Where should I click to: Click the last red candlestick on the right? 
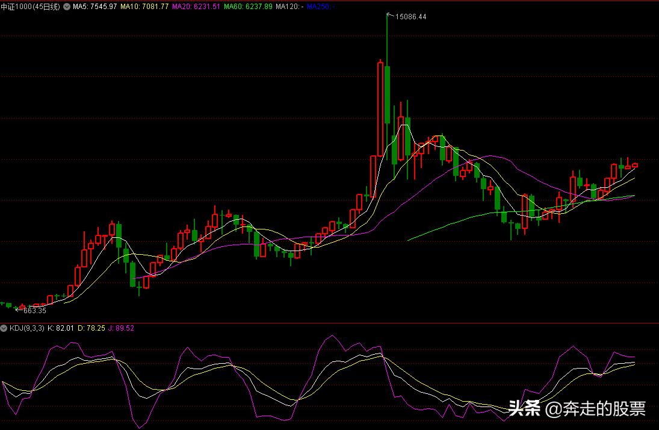click(x=634, y=165)
